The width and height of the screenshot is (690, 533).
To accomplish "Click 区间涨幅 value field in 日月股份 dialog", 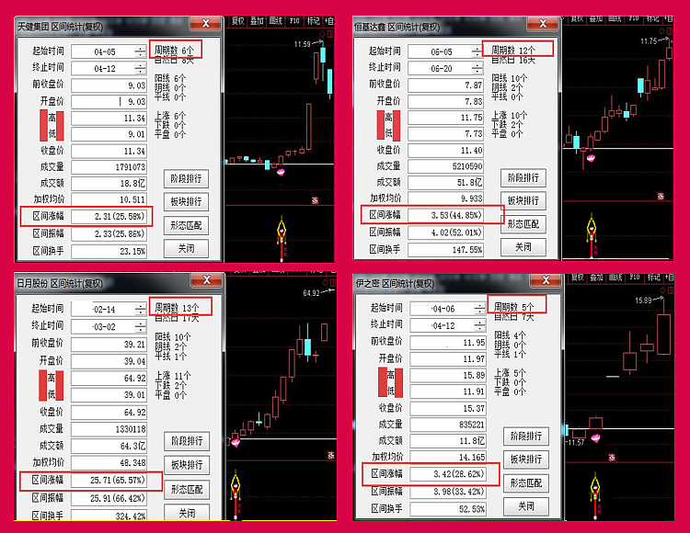I will 109,480.
